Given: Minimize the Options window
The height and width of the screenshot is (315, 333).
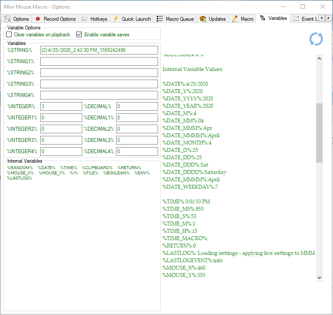Looking at the screenshot, I should (283, 6).
